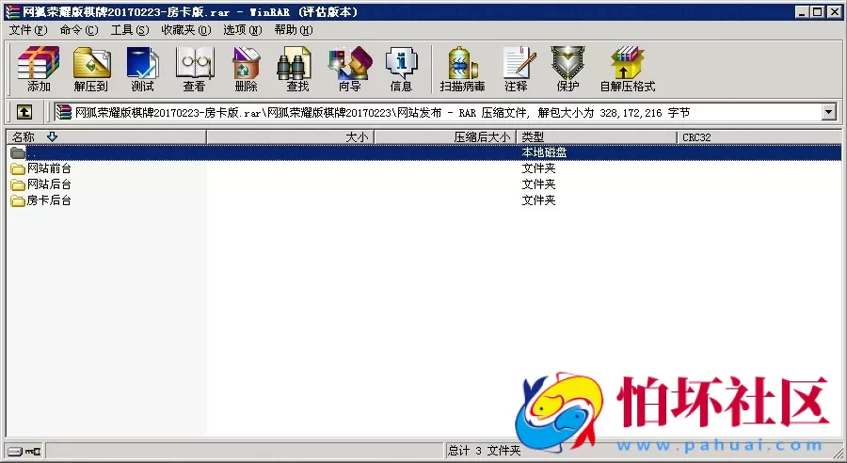
Task: Maximize the WinRAR window
Action: 817,12
